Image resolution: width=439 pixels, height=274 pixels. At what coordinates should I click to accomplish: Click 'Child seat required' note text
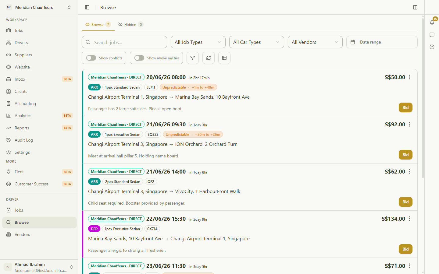[137, 203]
